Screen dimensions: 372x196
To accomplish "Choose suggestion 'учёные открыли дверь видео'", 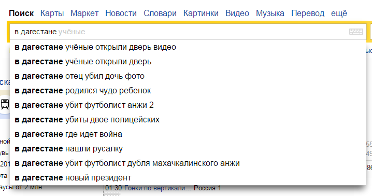I will coord(188,47).
